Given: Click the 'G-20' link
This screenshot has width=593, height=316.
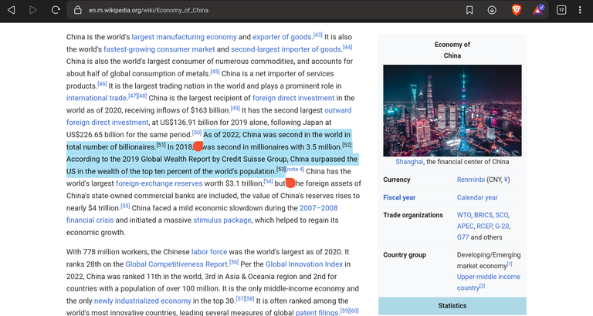Looking at the screenshot, I should tap(502, 226).
